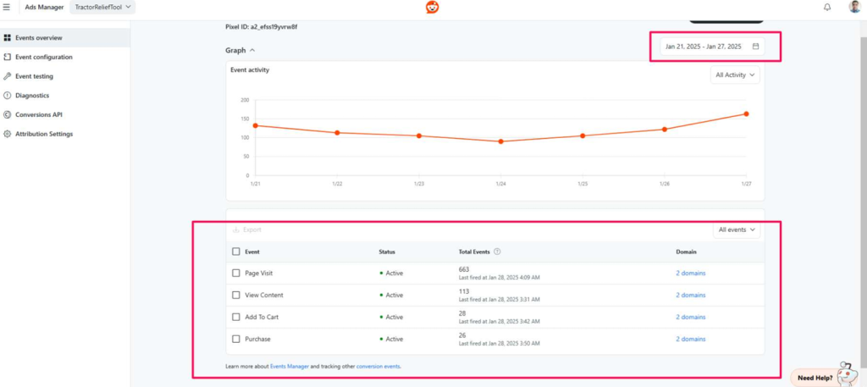Click the Page Visit total 663
Image resolution: width=867 pixels, height=387 pixels.
point(464,269)
